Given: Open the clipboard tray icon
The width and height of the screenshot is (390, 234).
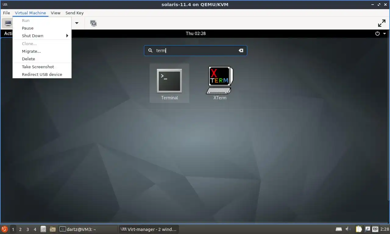Looking at the screenshot, I should [x=359, y=229].
